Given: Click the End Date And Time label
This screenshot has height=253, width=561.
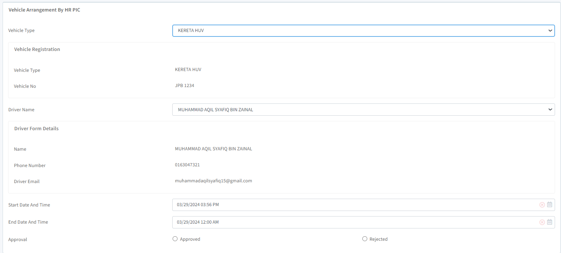Looking at the screenshot, I should (x=28, y=222).
